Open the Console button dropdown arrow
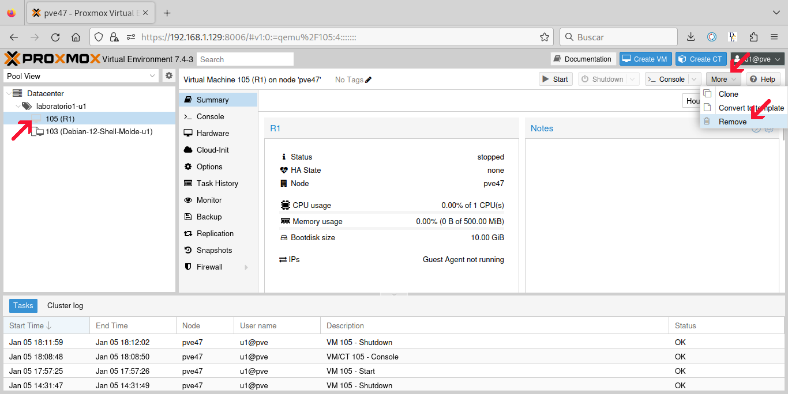 coord(695,79)
